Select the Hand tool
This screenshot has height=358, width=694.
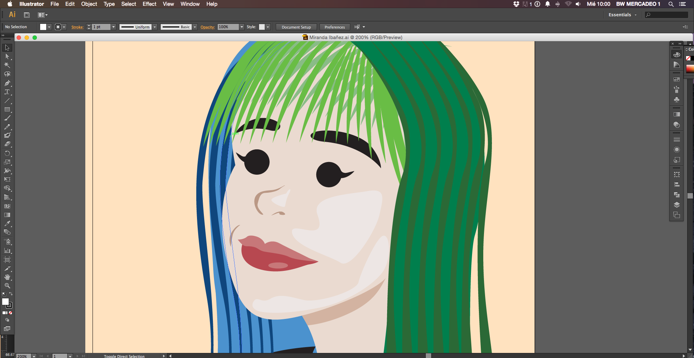tap(7, 277)
